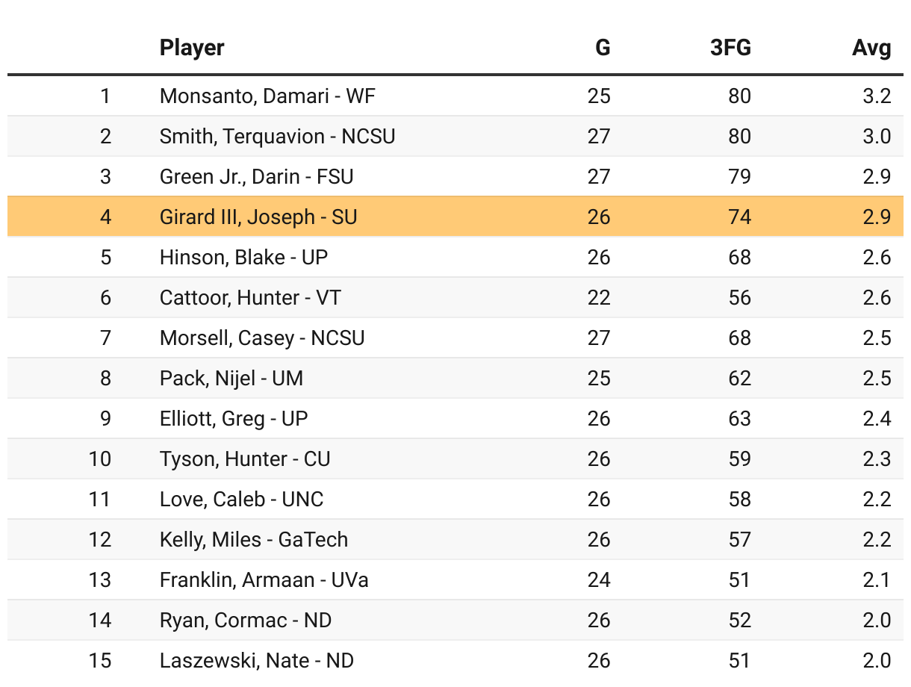Sort by the 3FG column header
911x687 pixels.
[x=730, y=49]
